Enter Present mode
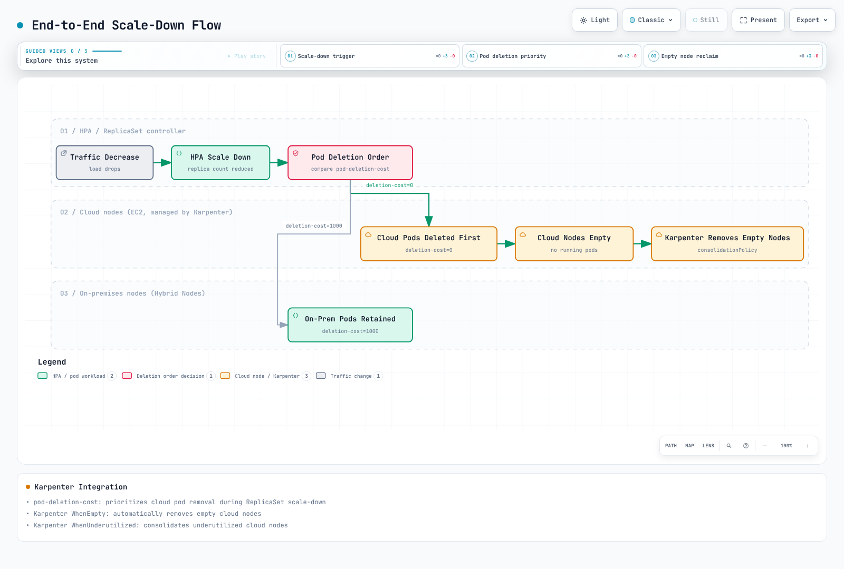Image resolution: width=844 pixels, height=569 pixels. tap(758, 20)
